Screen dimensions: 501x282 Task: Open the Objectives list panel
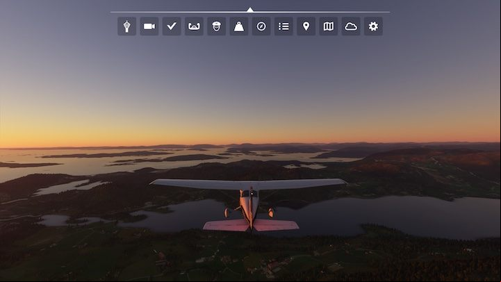[284, 26]
